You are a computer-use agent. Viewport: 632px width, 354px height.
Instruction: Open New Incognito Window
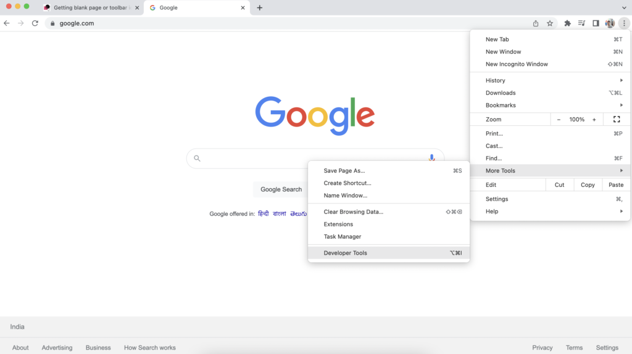coord(550,64)
